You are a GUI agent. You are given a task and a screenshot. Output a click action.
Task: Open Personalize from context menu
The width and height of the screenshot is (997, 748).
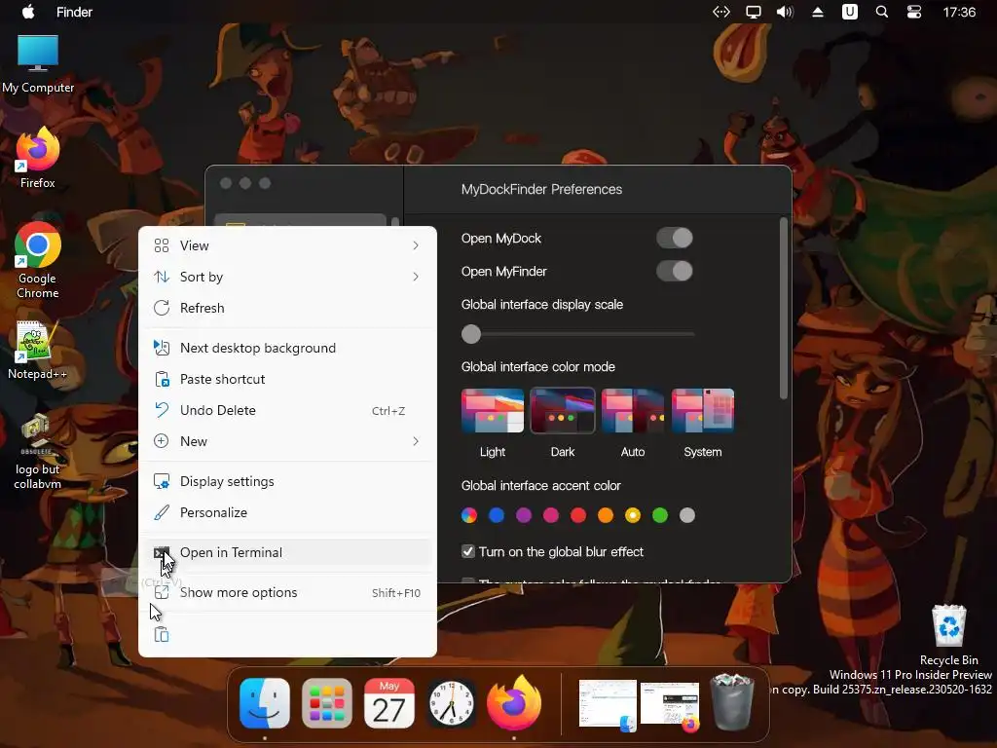coord(287,512)
